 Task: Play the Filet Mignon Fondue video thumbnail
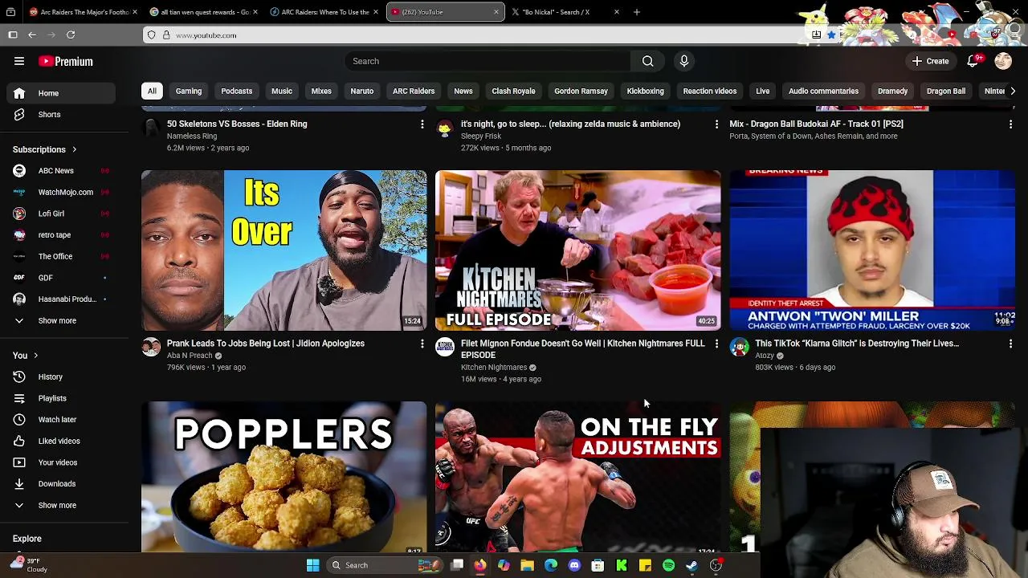tap(578, 250)
